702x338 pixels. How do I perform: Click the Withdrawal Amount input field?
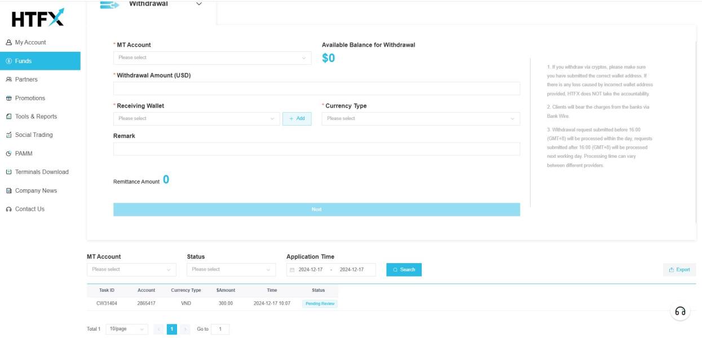[316, 88]
